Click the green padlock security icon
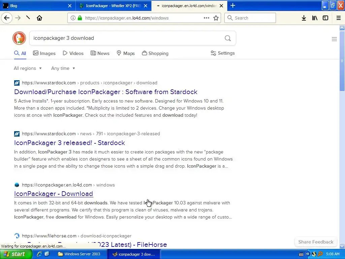Viewport: 345px width, 259px height. pos(80,18)
